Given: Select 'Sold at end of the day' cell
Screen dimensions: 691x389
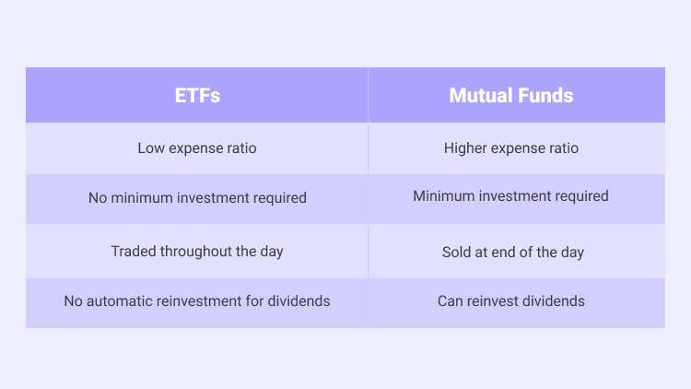Looking at the screenshot, I should 517,251.
